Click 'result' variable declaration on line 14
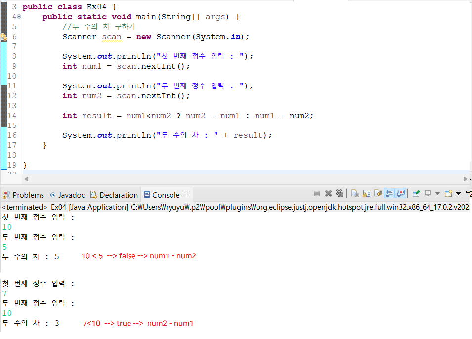The width and height of the screenshot is (472, 339). coord(97,116)
